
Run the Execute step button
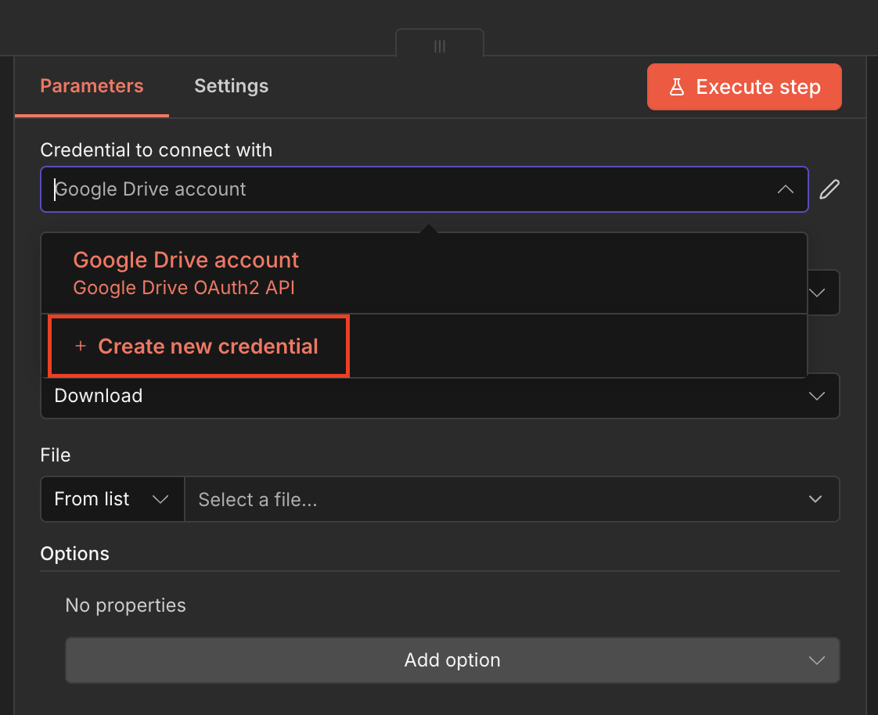click(x=744, y=87)
